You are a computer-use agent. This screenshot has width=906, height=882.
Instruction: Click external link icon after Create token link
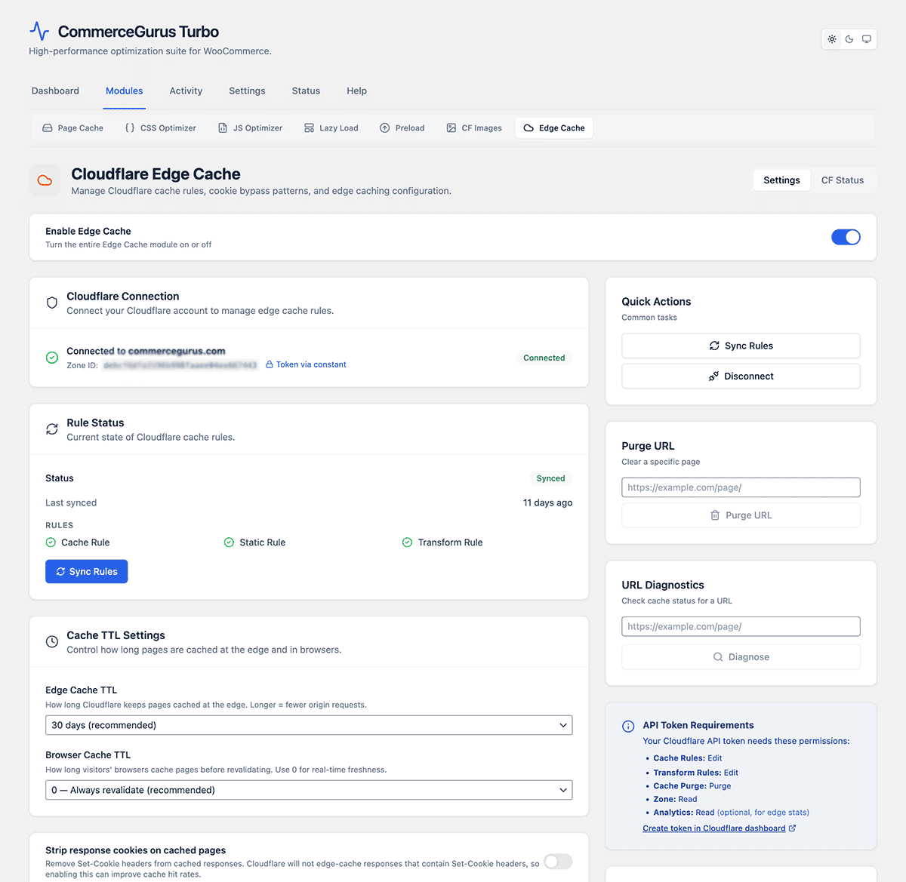(792, 828)
